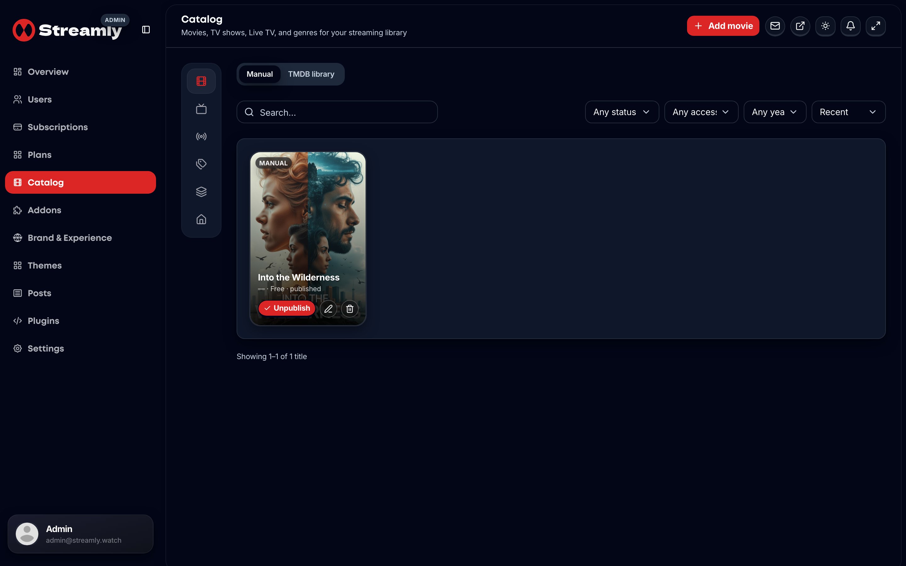This screenshot has width=906, height=566.
Task: Open Settings in sidebar
Action: [x=81, y=348]
